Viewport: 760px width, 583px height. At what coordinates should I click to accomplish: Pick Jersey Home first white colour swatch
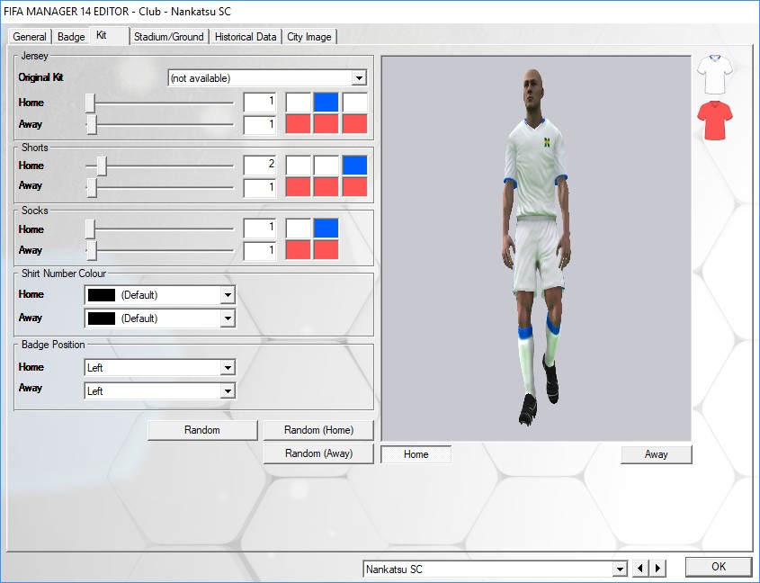click(298, 103)
